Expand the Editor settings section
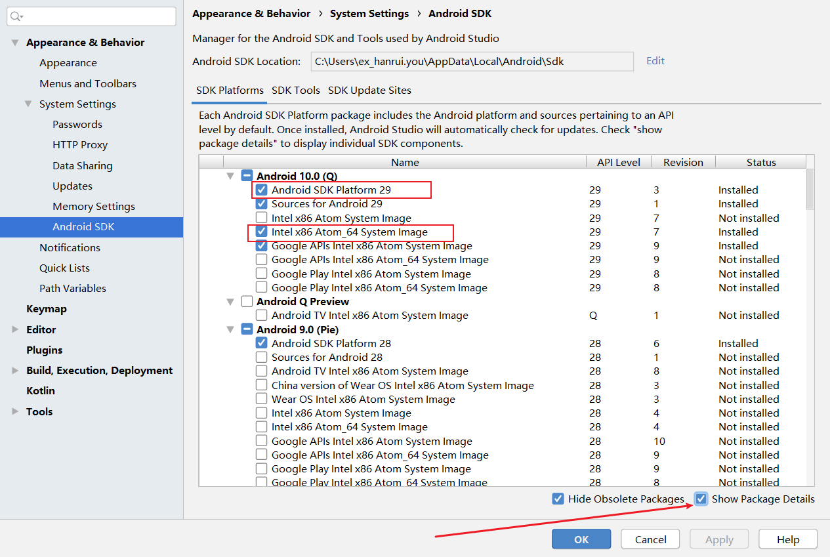This screenshot has width=830, height=557. pos(15,329)
